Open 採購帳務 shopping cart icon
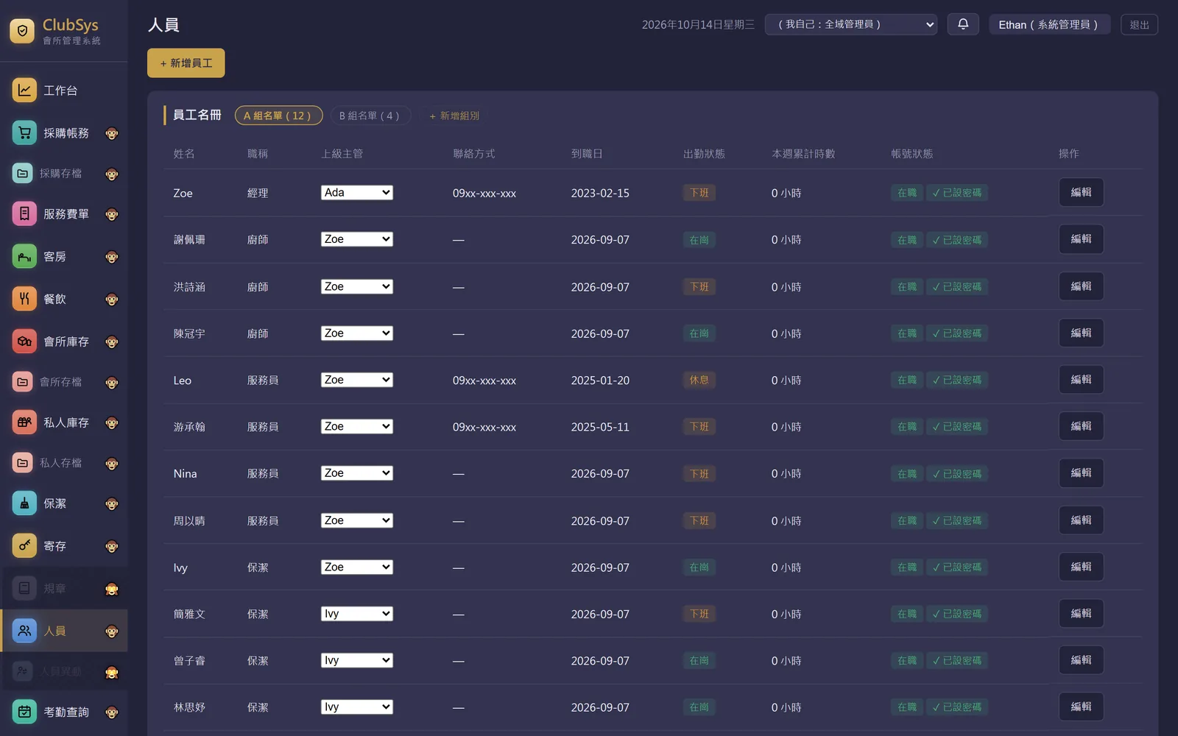 (x=24, y=133)
